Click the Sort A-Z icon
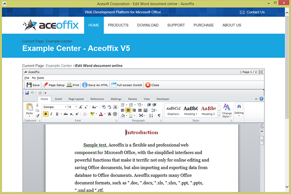Screen dimensions: 291x194 tap(151, 116)
